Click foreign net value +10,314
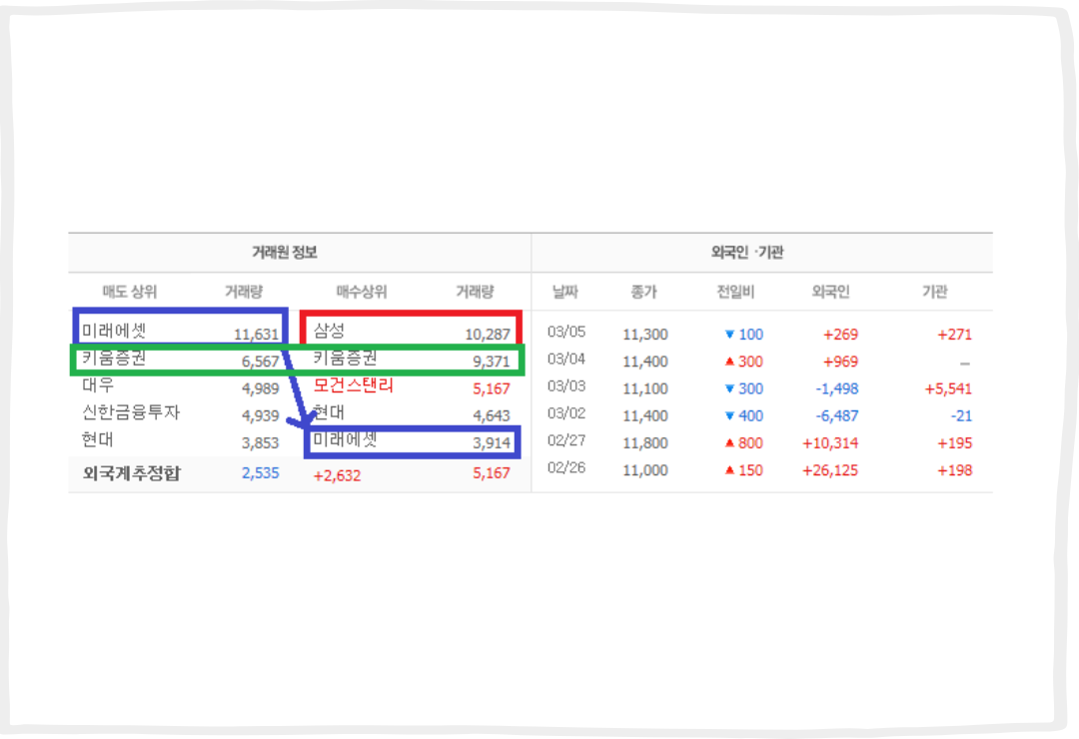 point(830,443)
